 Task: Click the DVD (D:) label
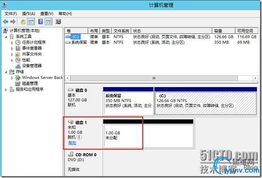(76, 160)
